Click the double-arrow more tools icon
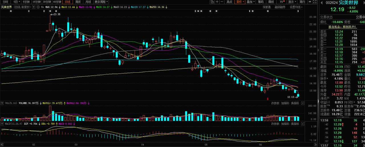The width and height of the screenshot is (365, 147). 309,2
